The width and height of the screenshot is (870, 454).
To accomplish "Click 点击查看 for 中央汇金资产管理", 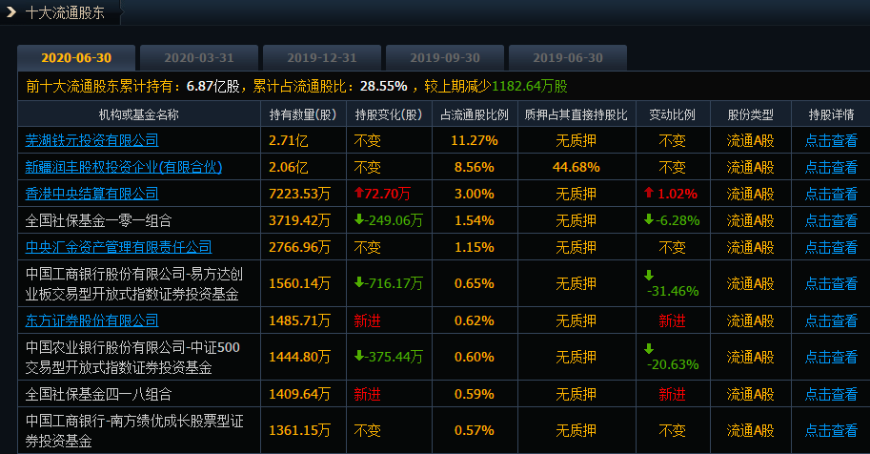I will click(x=831, y=247).
